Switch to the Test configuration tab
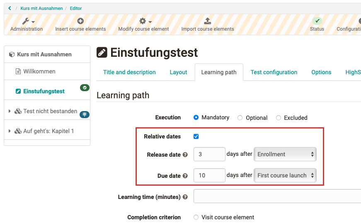This screenshot has width=361, height=223. coord(274,72)
